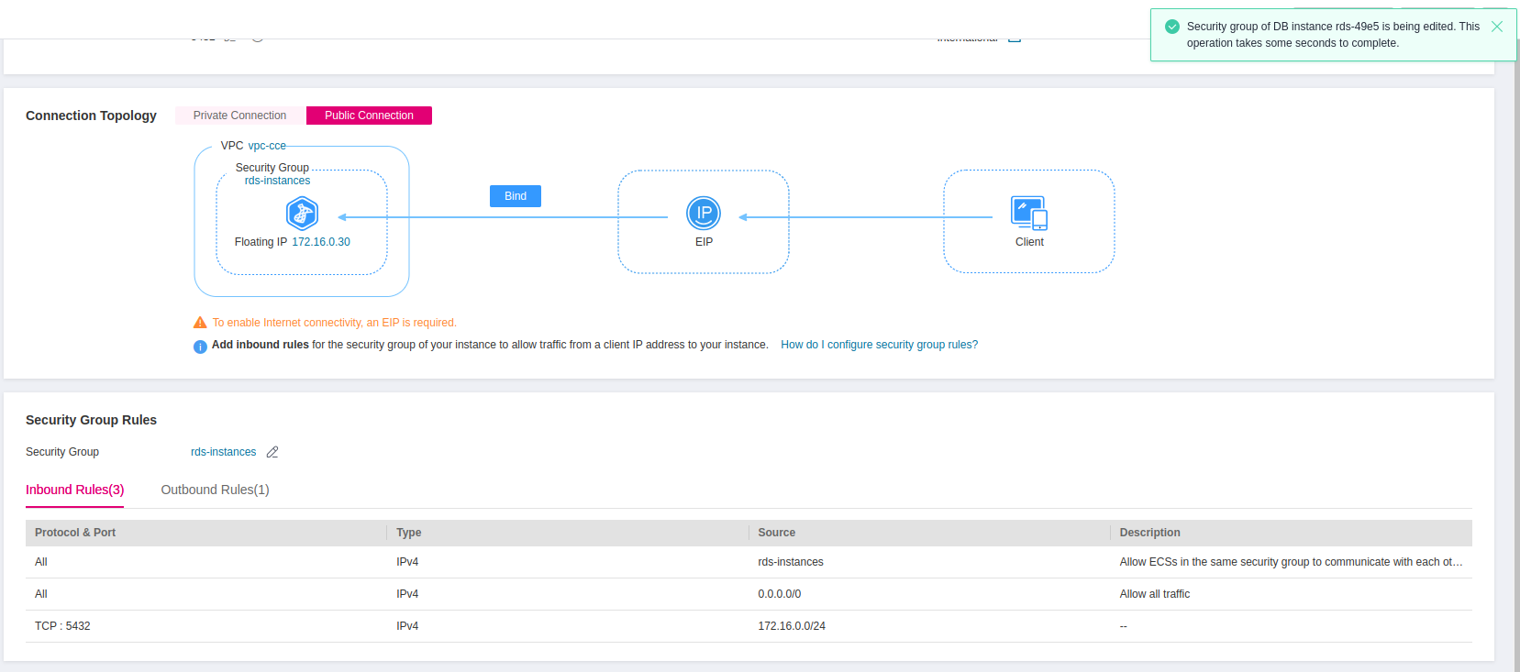Click the orange EIP warning icon
The height and width of the screenshot is (672, 1520).
pos(200,323)
